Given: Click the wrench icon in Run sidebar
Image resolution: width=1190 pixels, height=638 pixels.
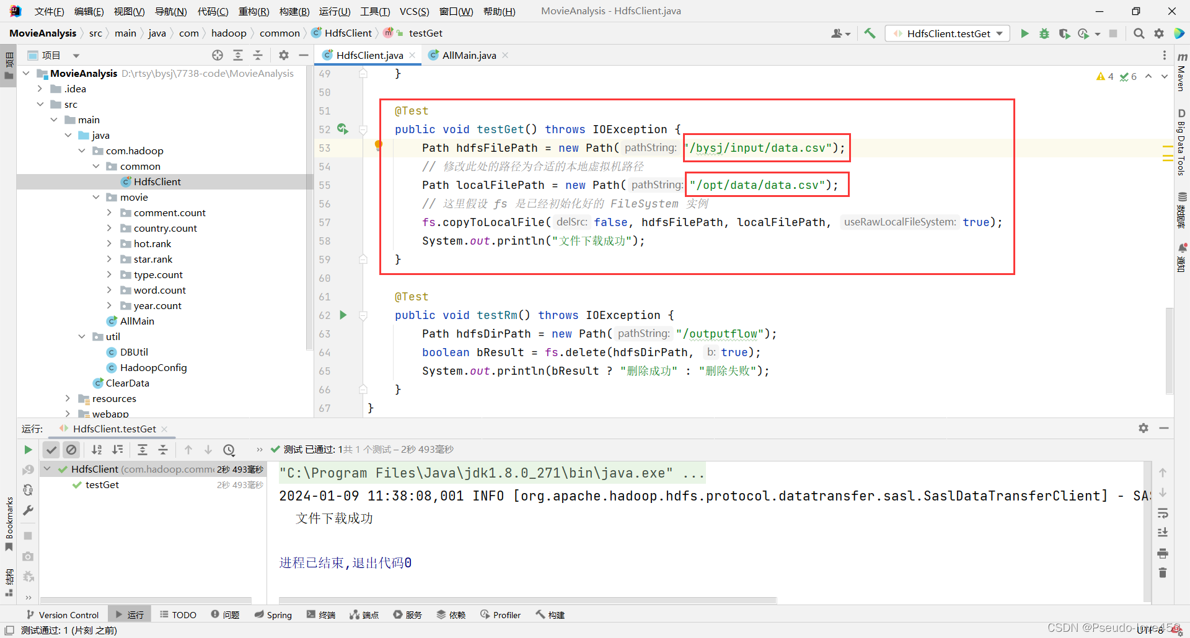Looking at the screenshot, I should pyautogui.click(x=28, y=510).
